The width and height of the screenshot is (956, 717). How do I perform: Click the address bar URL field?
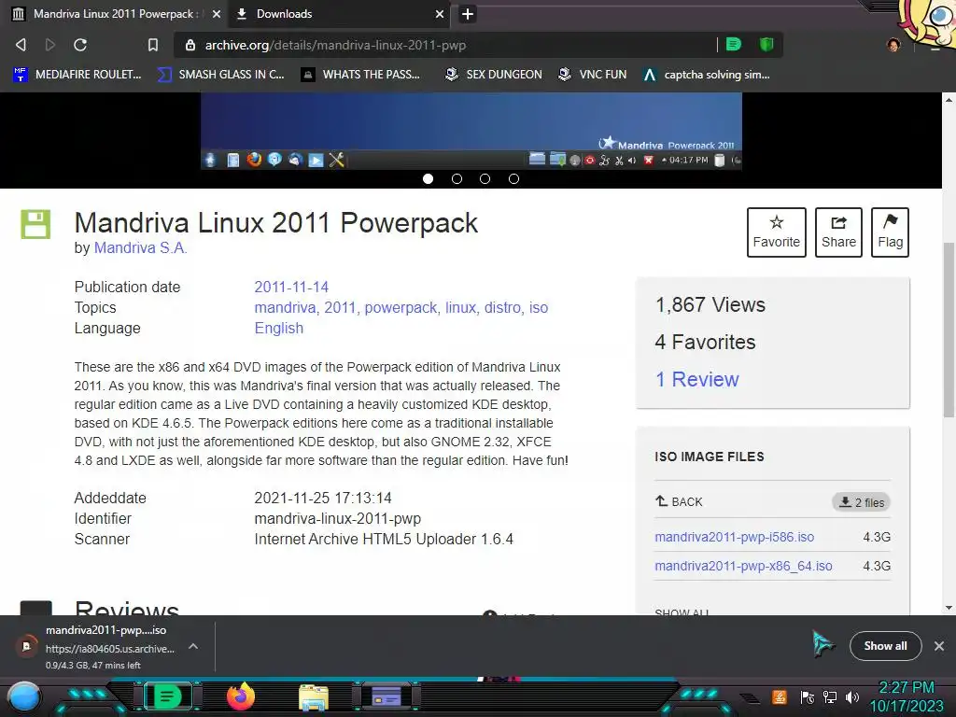pyautogui.click(x=451, y=45)
